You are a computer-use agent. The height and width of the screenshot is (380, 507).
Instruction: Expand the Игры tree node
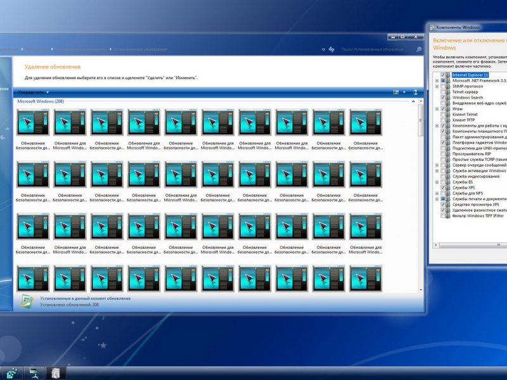pos(437,109)
